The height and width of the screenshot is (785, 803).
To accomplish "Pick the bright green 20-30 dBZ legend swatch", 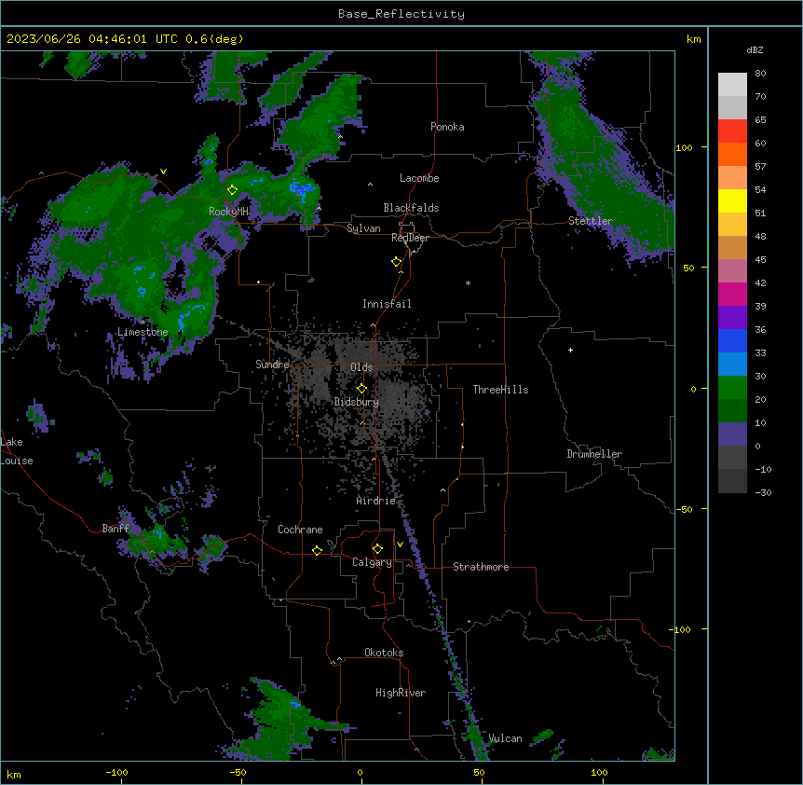I will (732, 388).
